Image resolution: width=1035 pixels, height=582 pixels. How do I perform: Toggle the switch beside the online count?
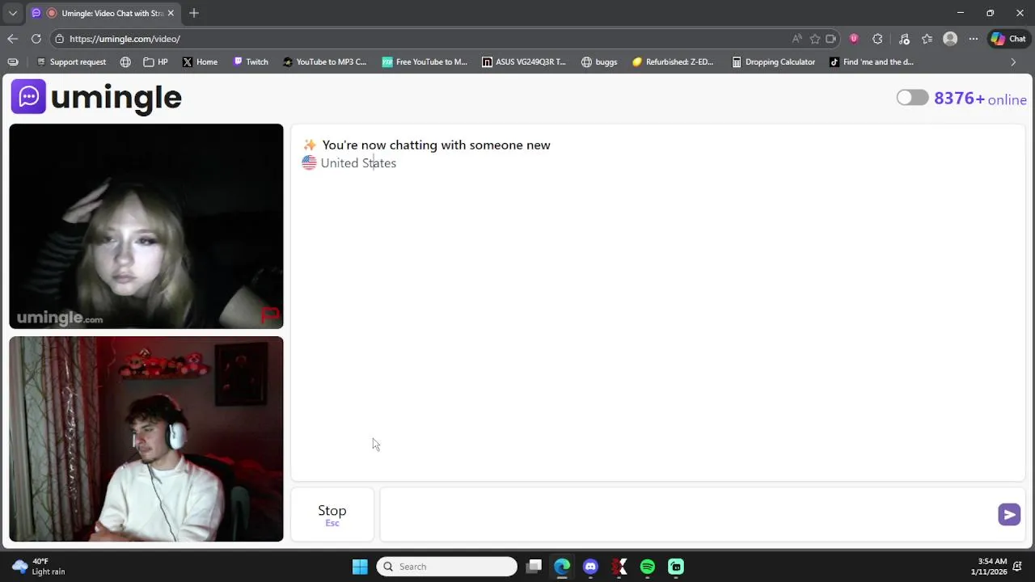point(912,98)
